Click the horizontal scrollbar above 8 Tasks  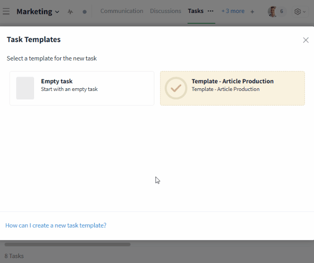click(67, 245)
